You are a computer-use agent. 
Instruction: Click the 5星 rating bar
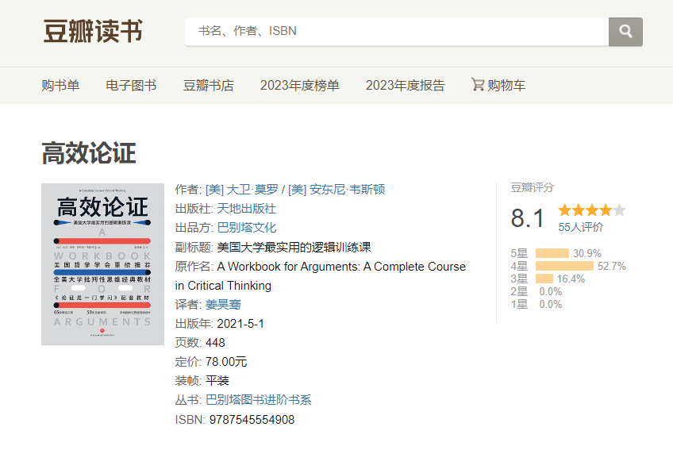pos(552,253)
